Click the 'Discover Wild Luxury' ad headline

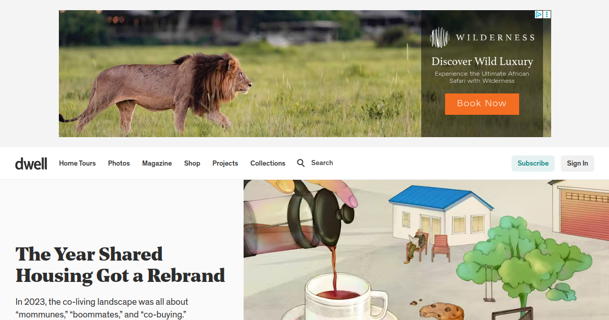pyautogui.click(x=482, y=61)
